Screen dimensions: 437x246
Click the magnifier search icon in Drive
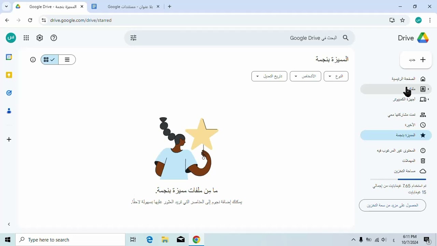pyautogui.click(x=346, y=38)
